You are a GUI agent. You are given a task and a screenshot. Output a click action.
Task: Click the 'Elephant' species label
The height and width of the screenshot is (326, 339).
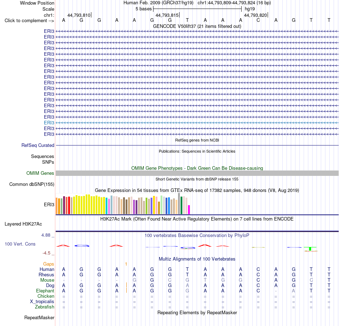tap(45, 291)
